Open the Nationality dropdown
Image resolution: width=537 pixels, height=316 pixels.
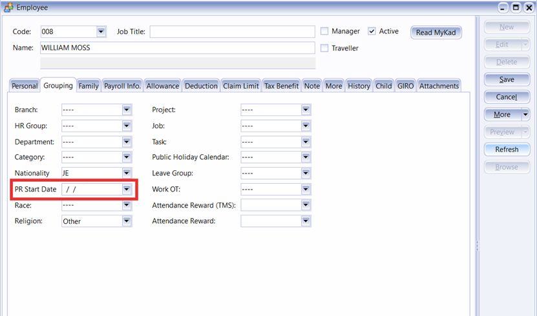point(127,173)
